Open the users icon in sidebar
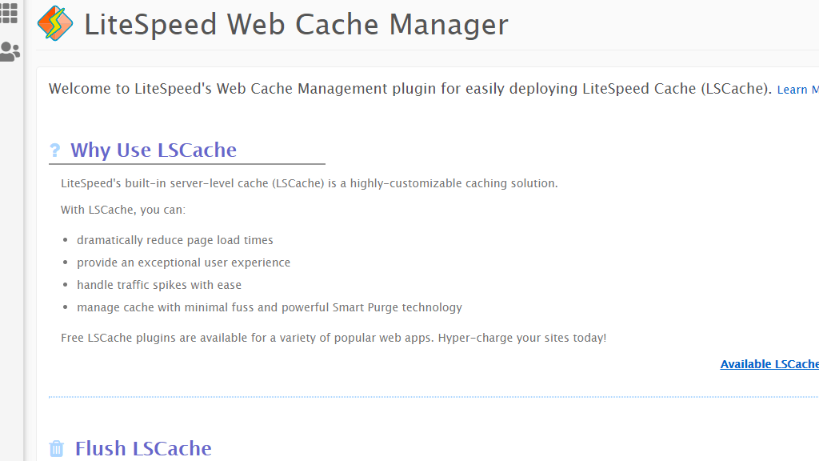The width and height of the screenshot is (819, 461). click(10, 52)
